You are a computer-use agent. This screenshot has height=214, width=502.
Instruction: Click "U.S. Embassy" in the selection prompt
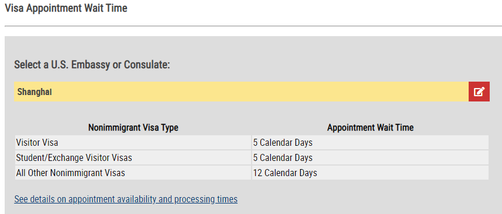(80, 65)
